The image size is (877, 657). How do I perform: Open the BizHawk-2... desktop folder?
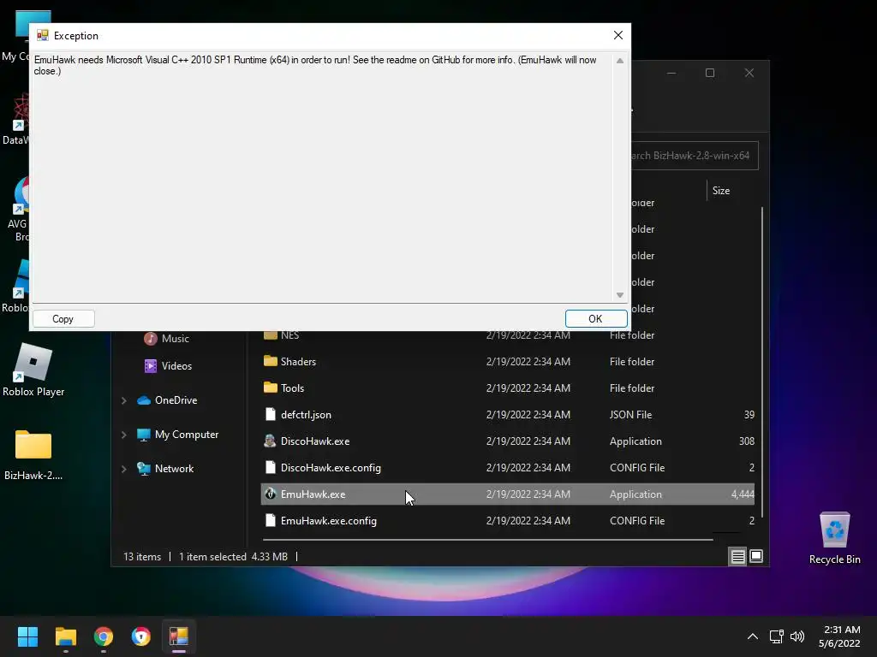point(33,455)
